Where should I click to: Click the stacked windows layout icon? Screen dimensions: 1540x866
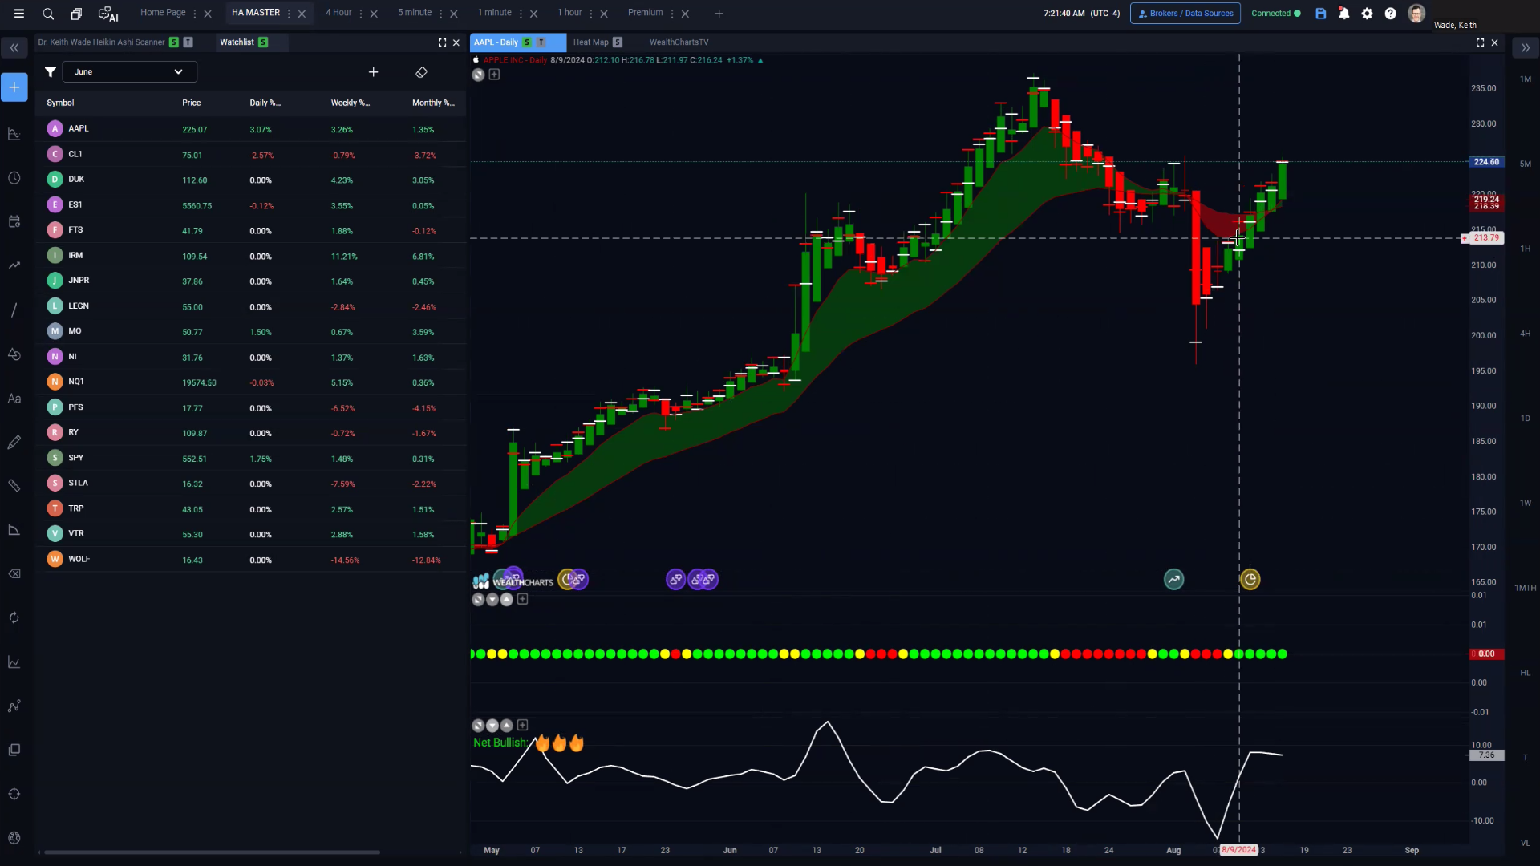76,14
